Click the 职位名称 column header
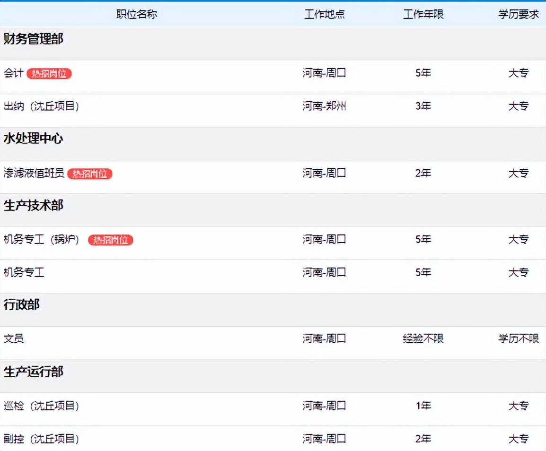This screenshot has width=546, height=451. pos(137,14)
